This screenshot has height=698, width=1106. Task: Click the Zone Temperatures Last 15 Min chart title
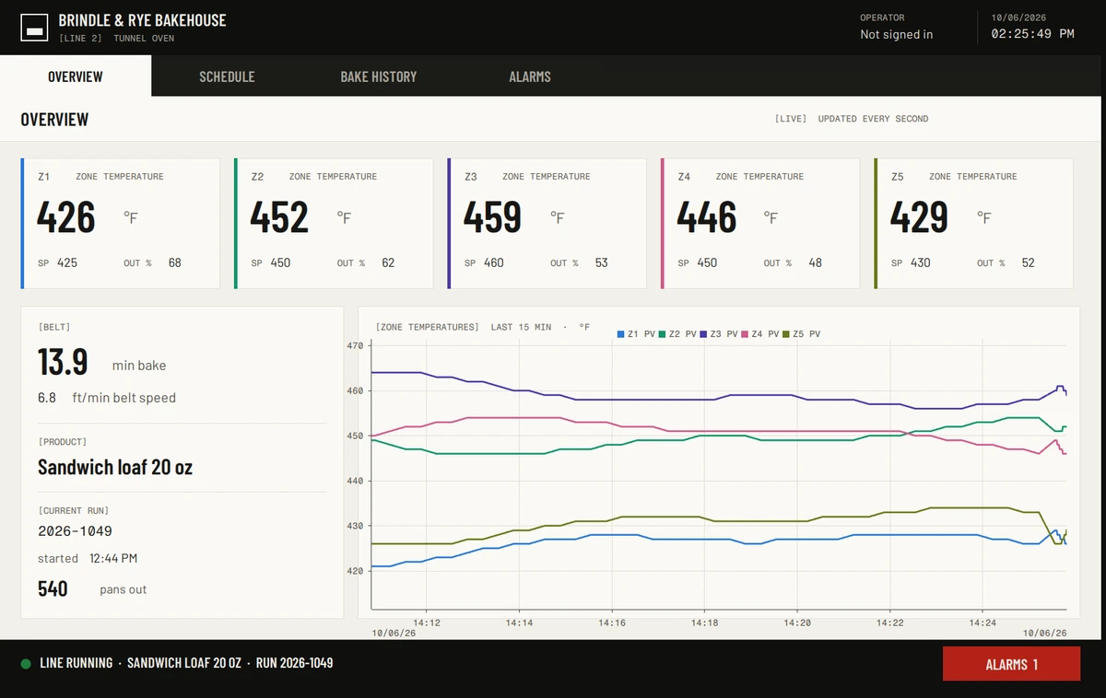click(482, 327)
